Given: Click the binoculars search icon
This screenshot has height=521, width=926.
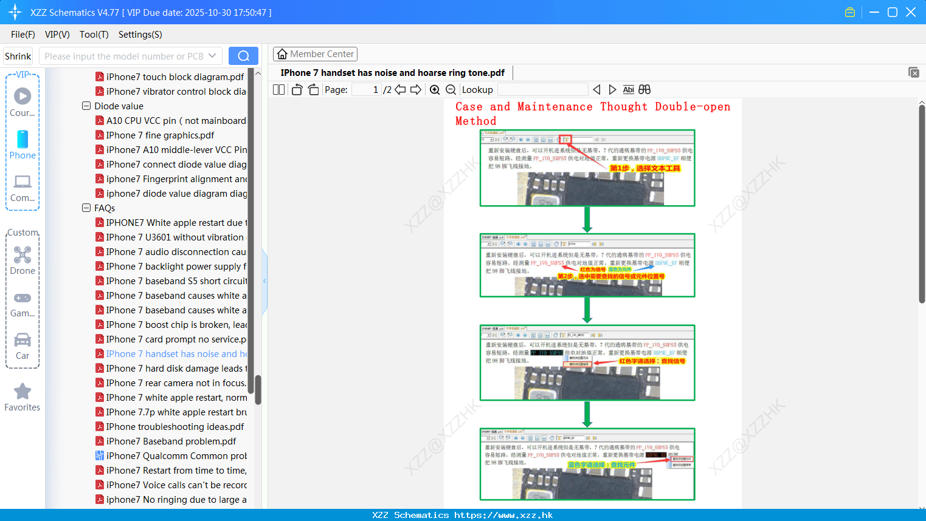Looking at the screenshot, I should [x=644, y=90].
